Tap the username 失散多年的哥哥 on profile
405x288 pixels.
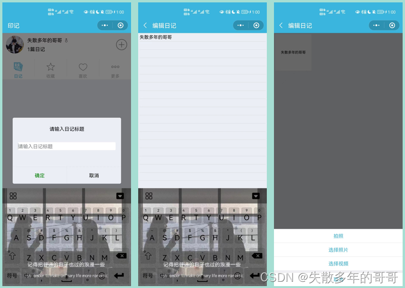click(x=45, y=41)
